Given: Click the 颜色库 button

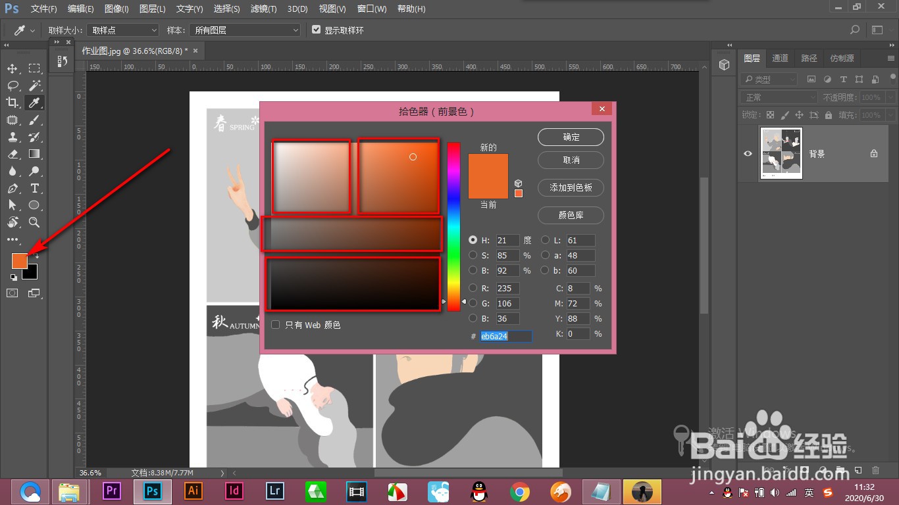Looking at the screenshot, I should point(571,215).
